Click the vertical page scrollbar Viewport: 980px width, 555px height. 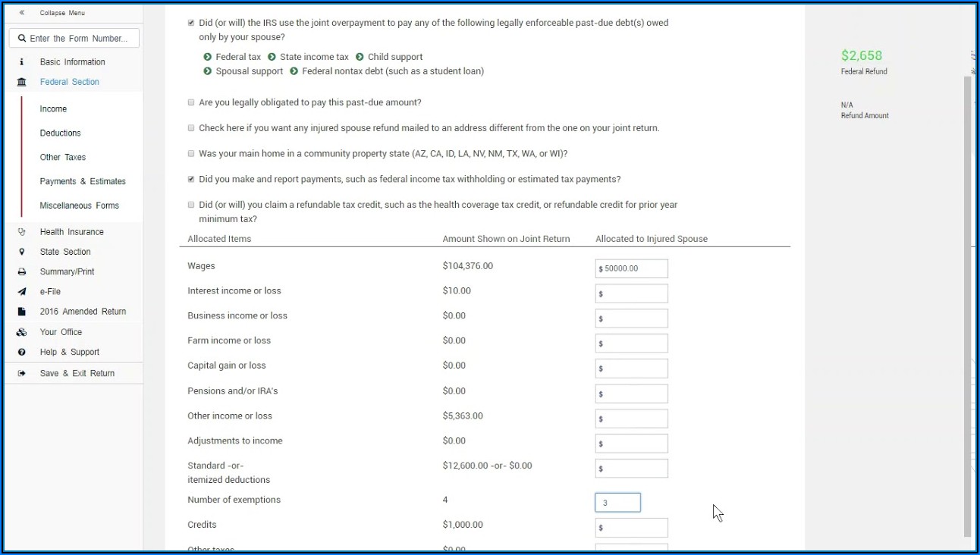click(967, 303)
